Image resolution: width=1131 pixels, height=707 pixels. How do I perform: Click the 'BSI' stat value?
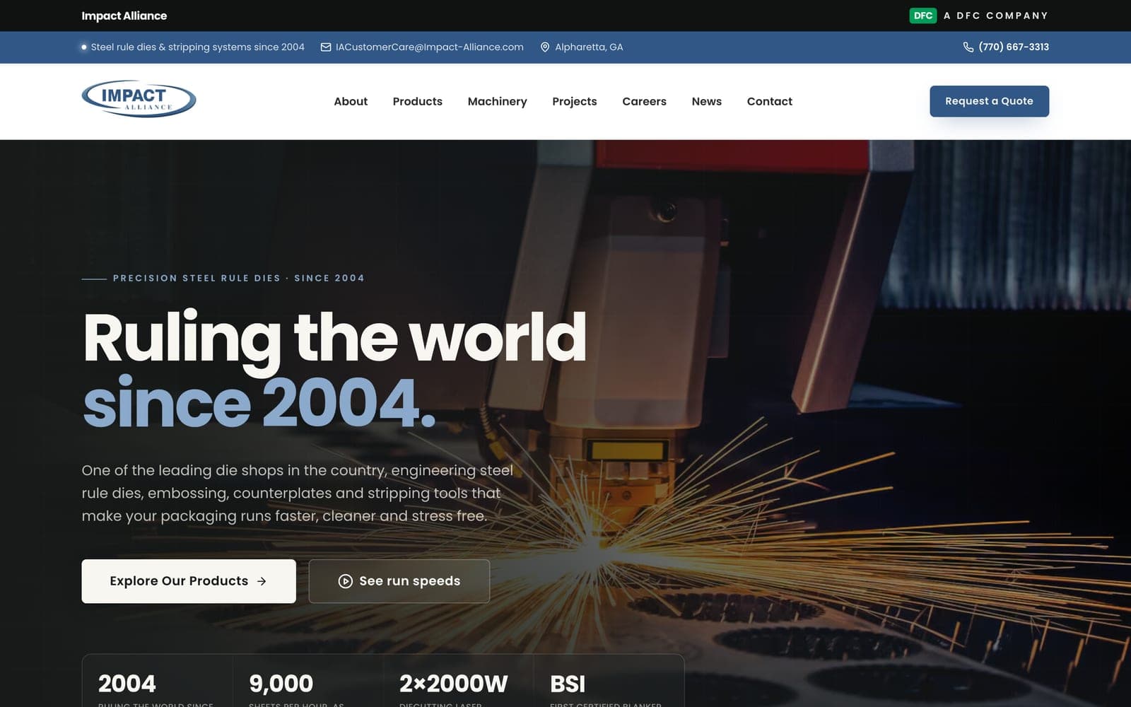coord(568,684)
